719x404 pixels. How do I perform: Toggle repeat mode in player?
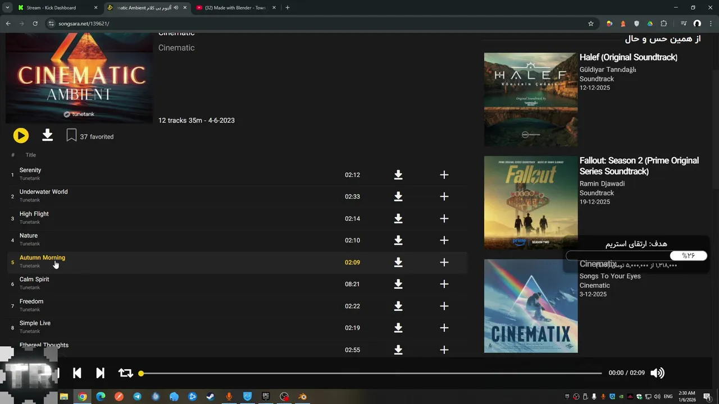coord(126,373)
